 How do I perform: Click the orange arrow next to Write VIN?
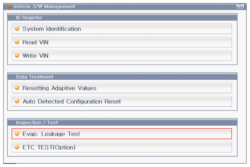pos(17,55)
